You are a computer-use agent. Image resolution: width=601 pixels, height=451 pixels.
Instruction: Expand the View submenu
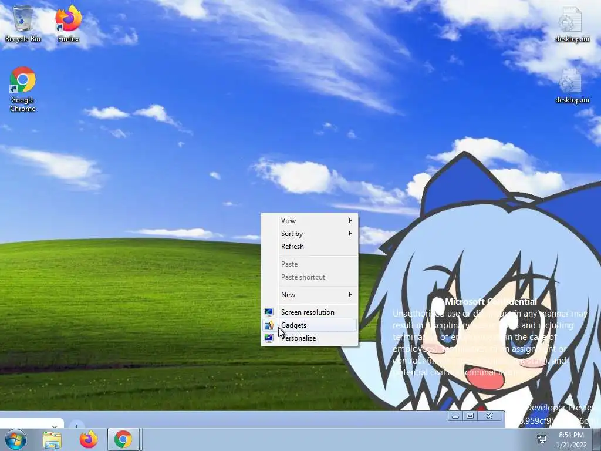pyautogui.click(x=310, y=221)
